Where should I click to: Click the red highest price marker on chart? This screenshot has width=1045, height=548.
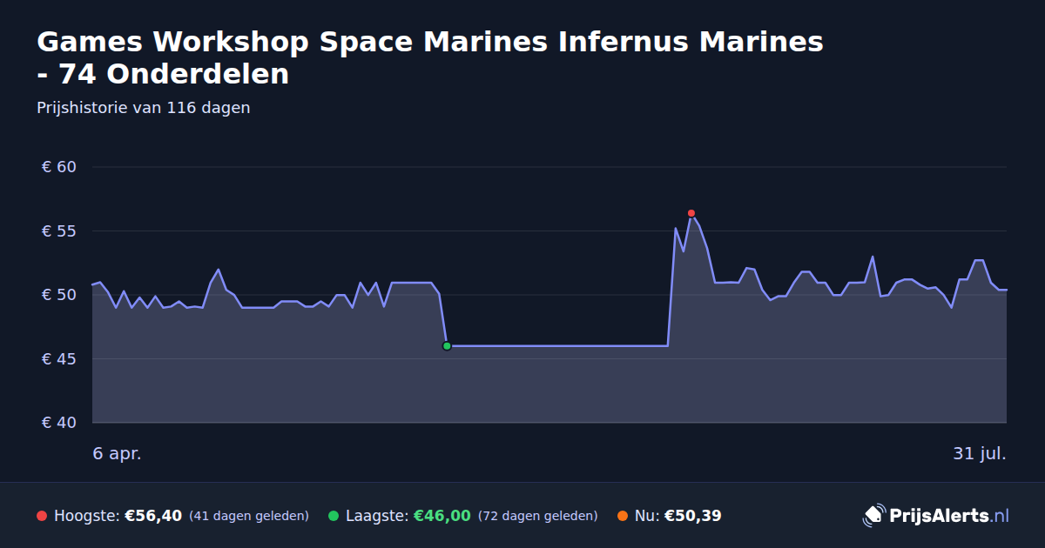tap(691, 213)
